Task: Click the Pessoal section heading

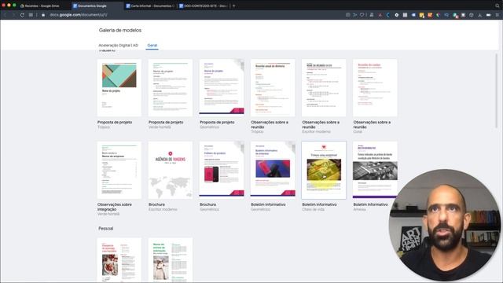Action: point(106,229)
